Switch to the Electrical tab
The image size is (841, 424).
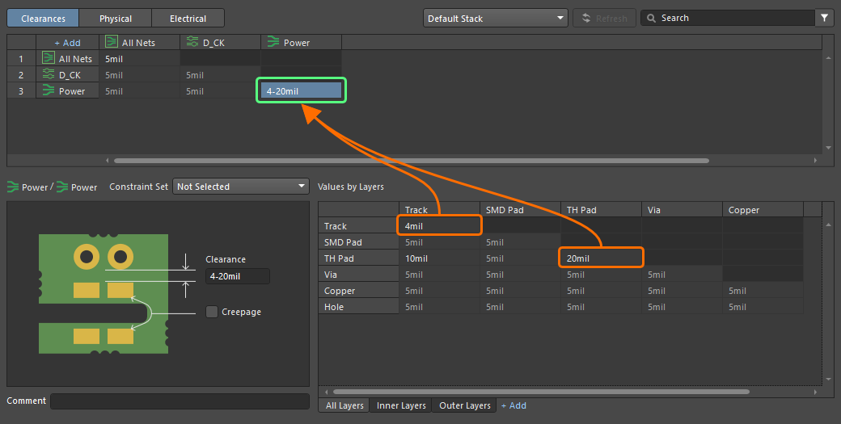[188, 18]
